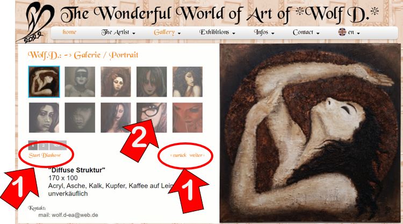Click the Wolf D. 2022 heart logo
The height and width of the screenshot is (224, 403).
[35, 23]
